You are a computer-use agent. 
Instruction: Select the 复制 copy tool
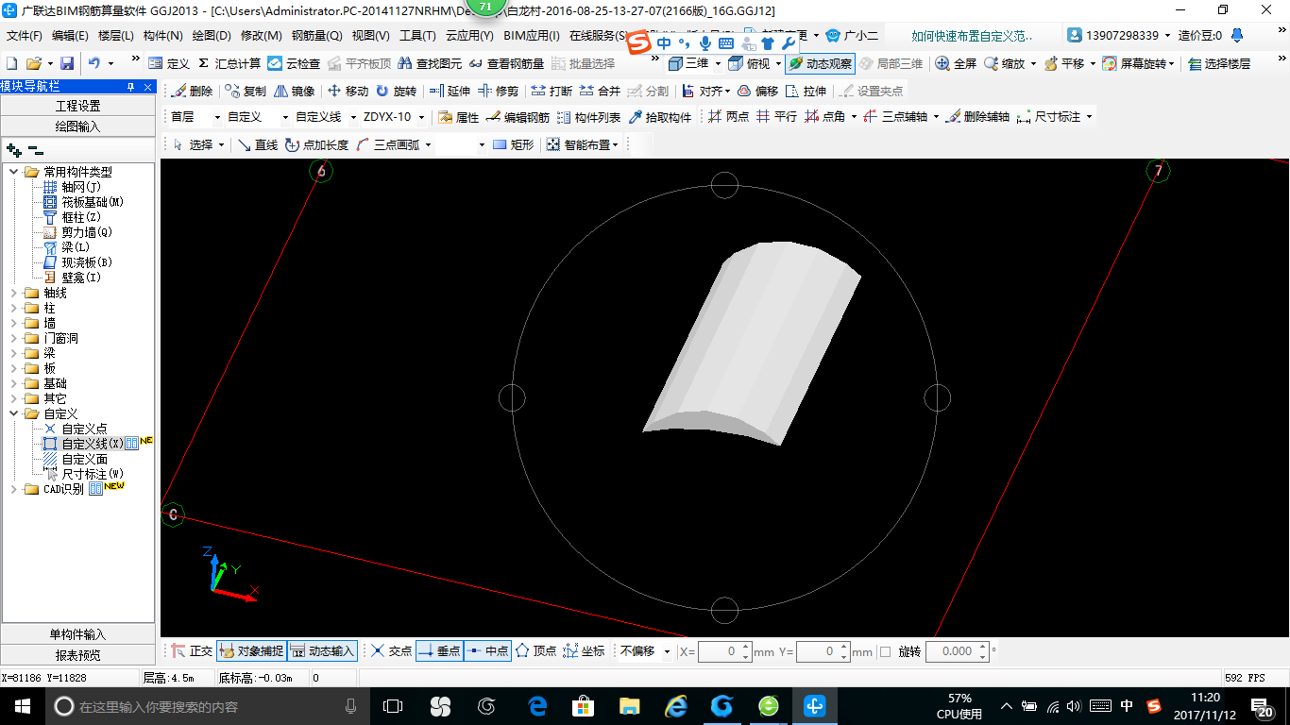click(246, 91)
